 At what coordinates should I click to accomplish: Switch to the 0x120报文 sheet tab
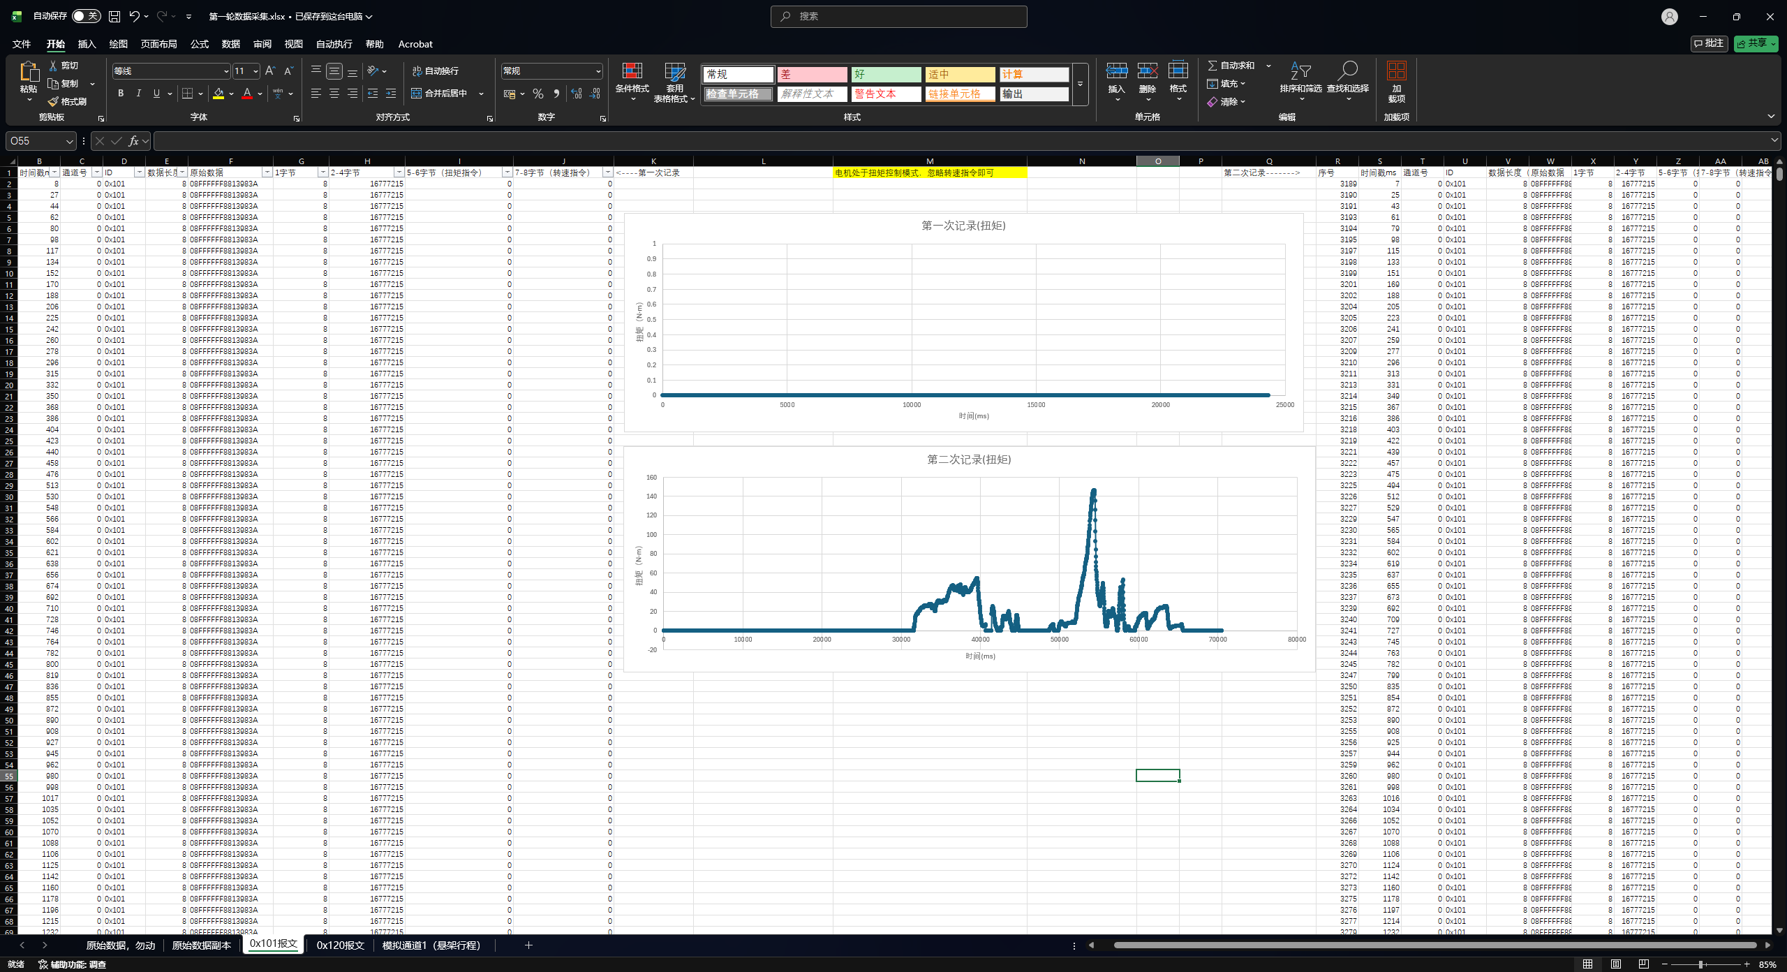click(x=340, y=945)
